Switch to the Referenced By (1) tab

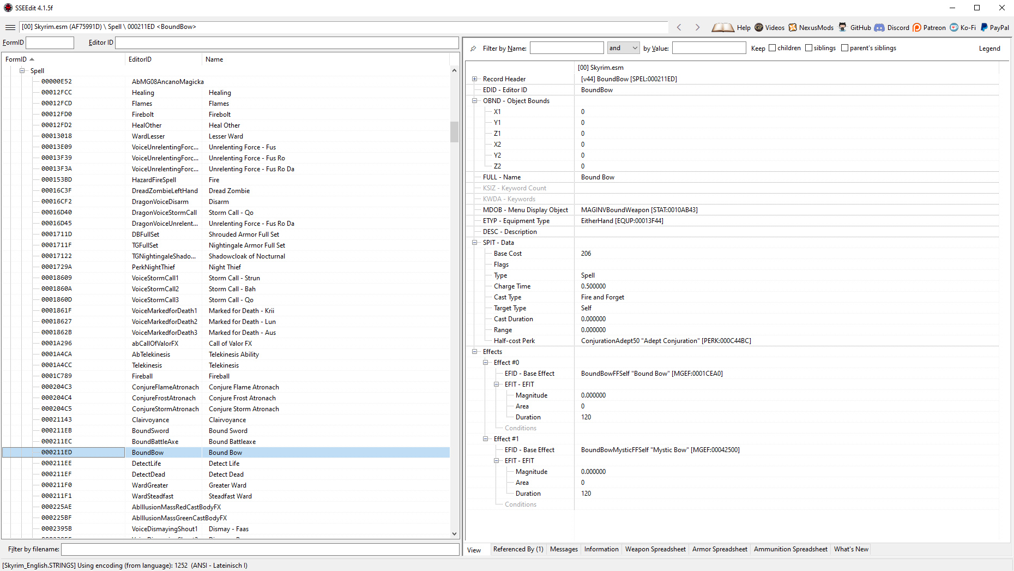[518, 549]
